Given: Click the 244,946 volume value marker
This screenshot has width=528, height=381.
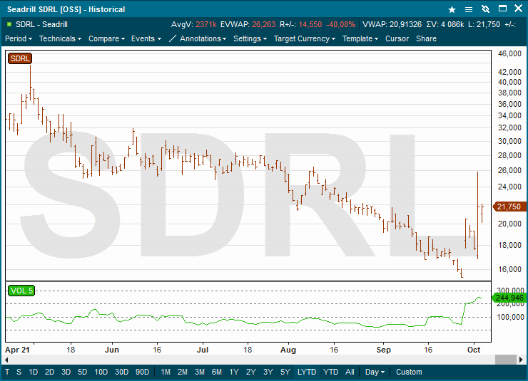Looking at the screenshot, I should click(509, 298).
